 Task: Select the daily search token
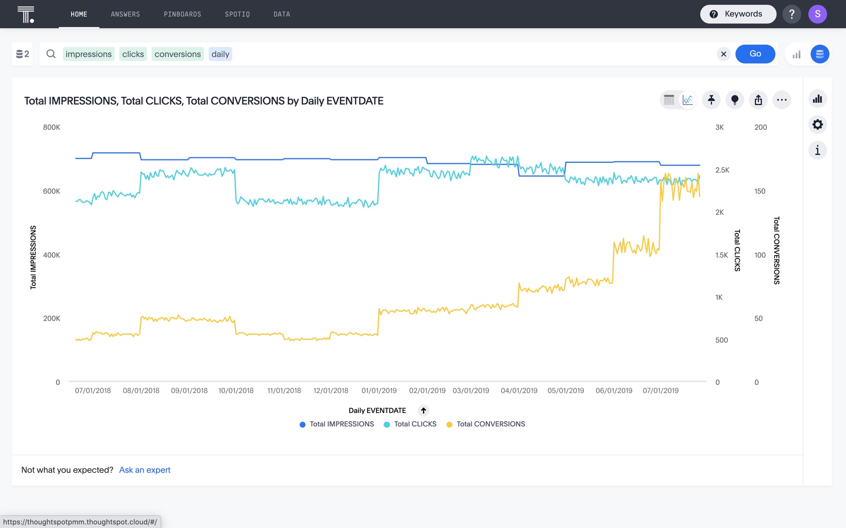(220, 54)
